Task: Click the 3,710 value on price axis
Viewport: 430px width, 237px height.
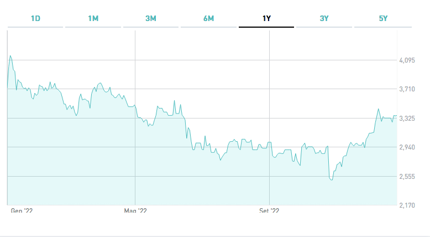Action: pyautogui.click(x=407, y=89)
